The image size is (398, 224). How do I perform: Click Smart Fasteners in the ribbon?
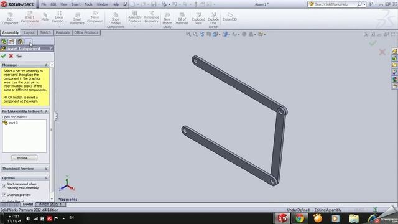77,19
